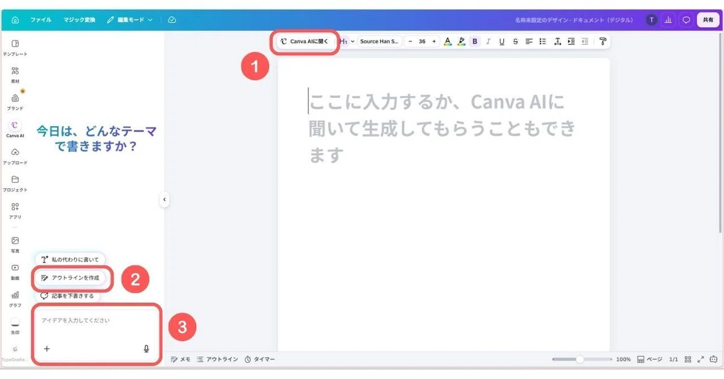Toggle italic formatting
The image size is (724, 379).
pos(488,42)
